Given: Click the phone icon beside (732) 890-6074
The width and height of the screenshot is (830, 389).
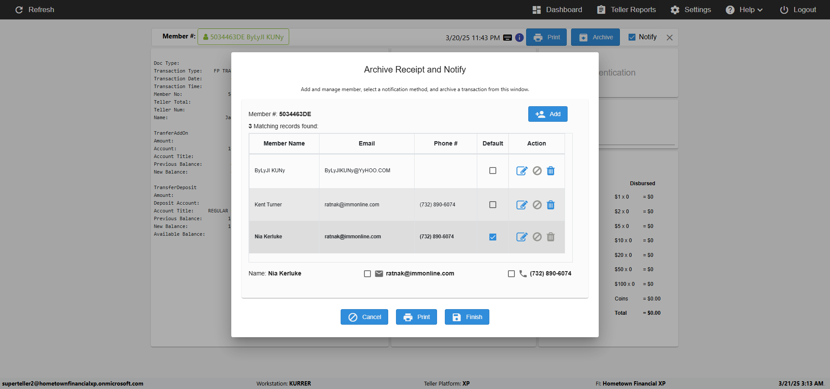Looking at the screenshot, I should (523, 274).
